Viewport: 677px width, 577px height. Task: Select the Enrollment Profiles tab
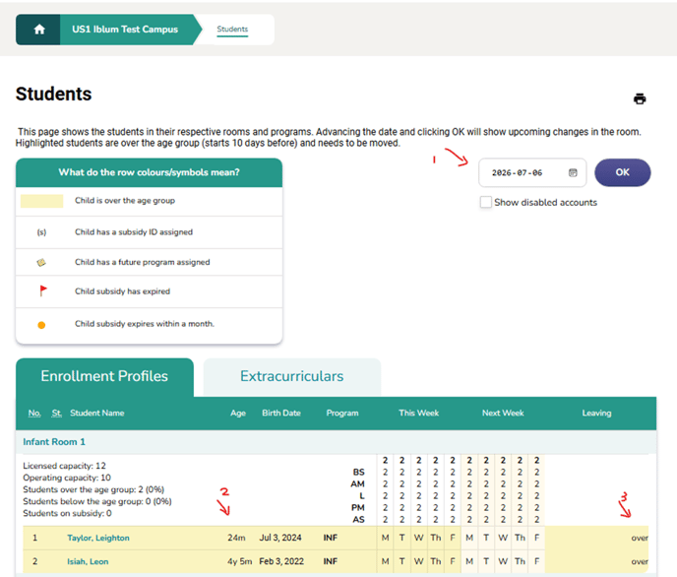click(x=103, y=376)
